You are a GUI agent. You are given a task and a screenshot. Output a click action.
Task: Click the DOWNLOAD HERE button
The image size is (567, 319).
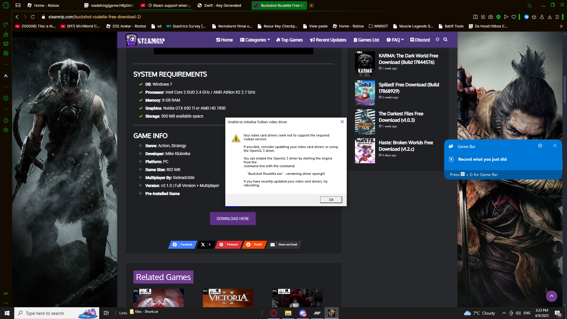pyautogui.click(x=233, y=219)
